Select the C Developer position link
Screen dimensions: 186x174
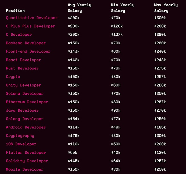pos(19,35)
